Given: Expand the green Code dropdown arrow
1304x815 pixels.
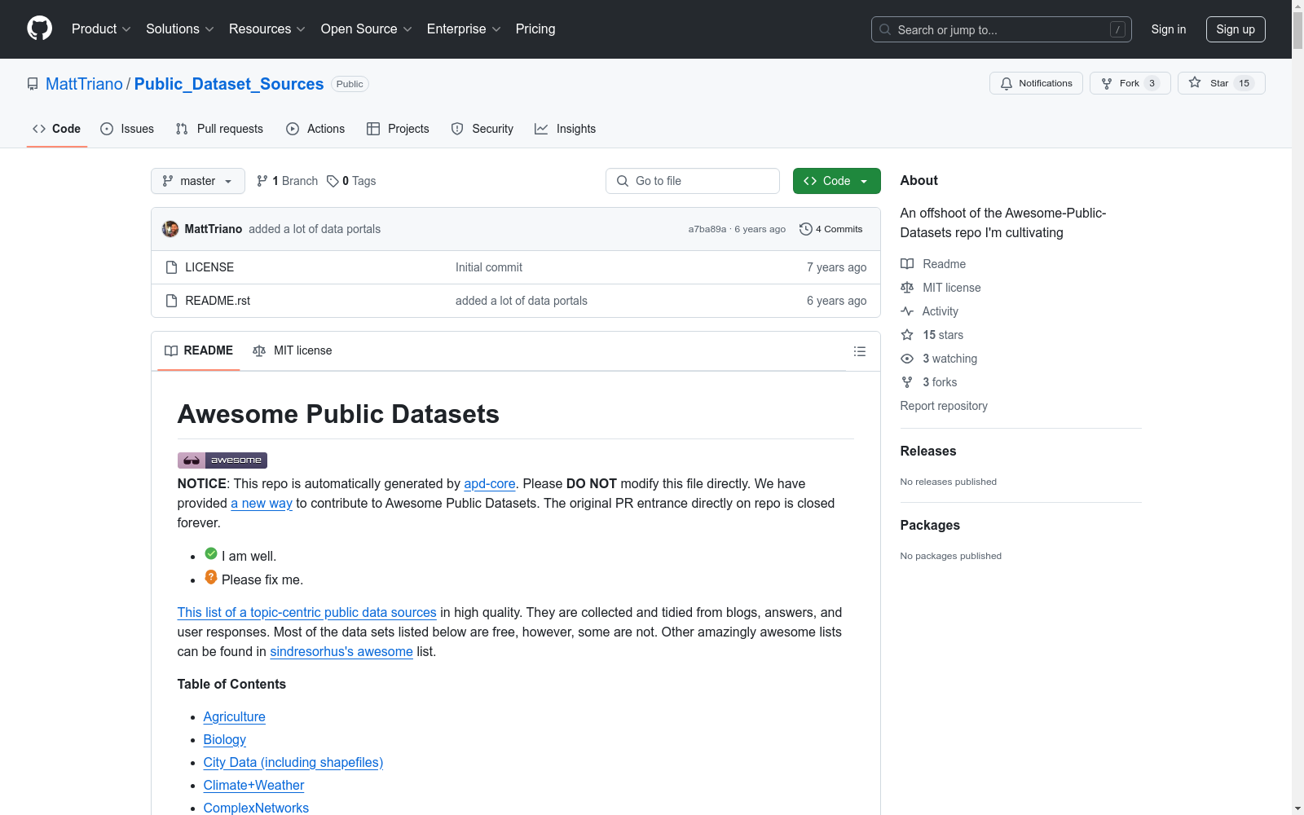Looking at the screenshot, I should click(864, 181).
